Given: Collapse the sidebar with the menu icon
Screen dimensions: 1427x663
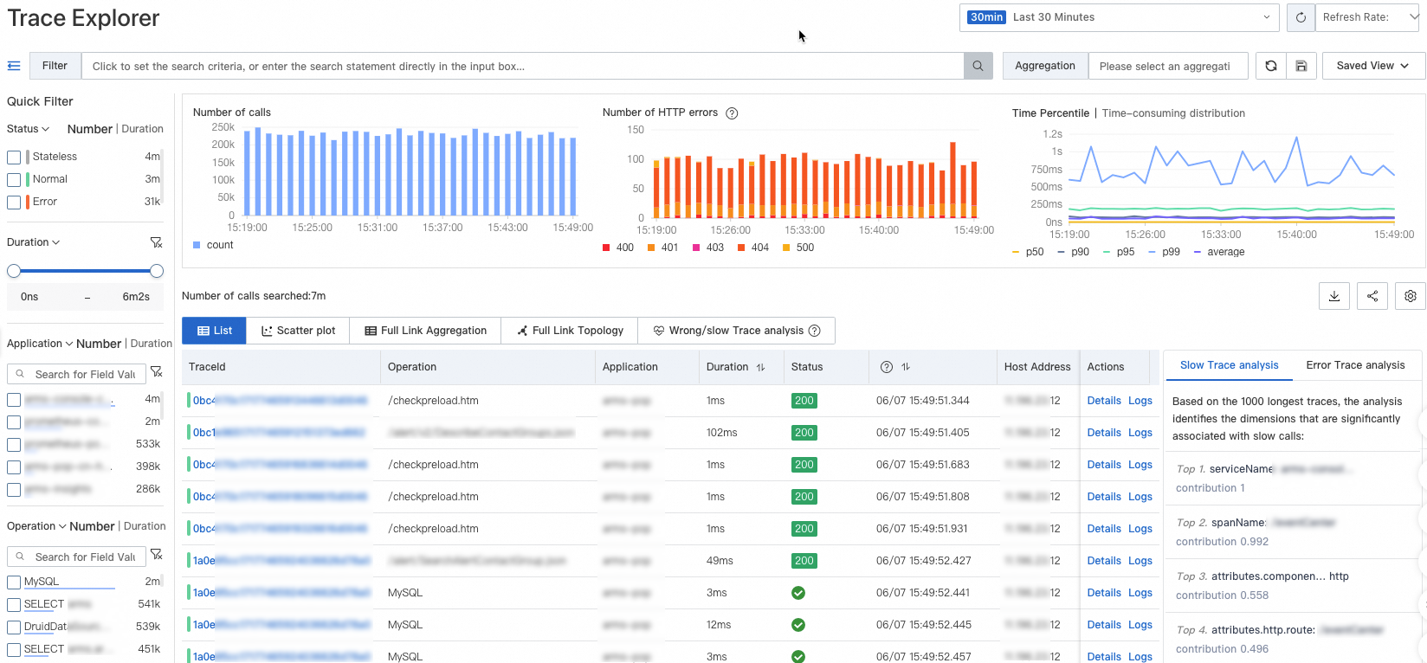Looking at the screenshot, I should (x=14, y=66).
